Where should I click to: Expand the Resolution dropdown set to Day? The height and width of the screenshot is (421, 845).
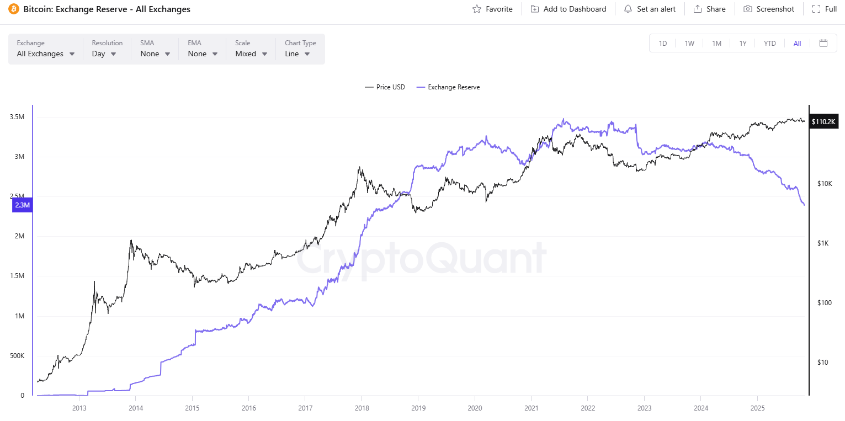tap(104, 54)
